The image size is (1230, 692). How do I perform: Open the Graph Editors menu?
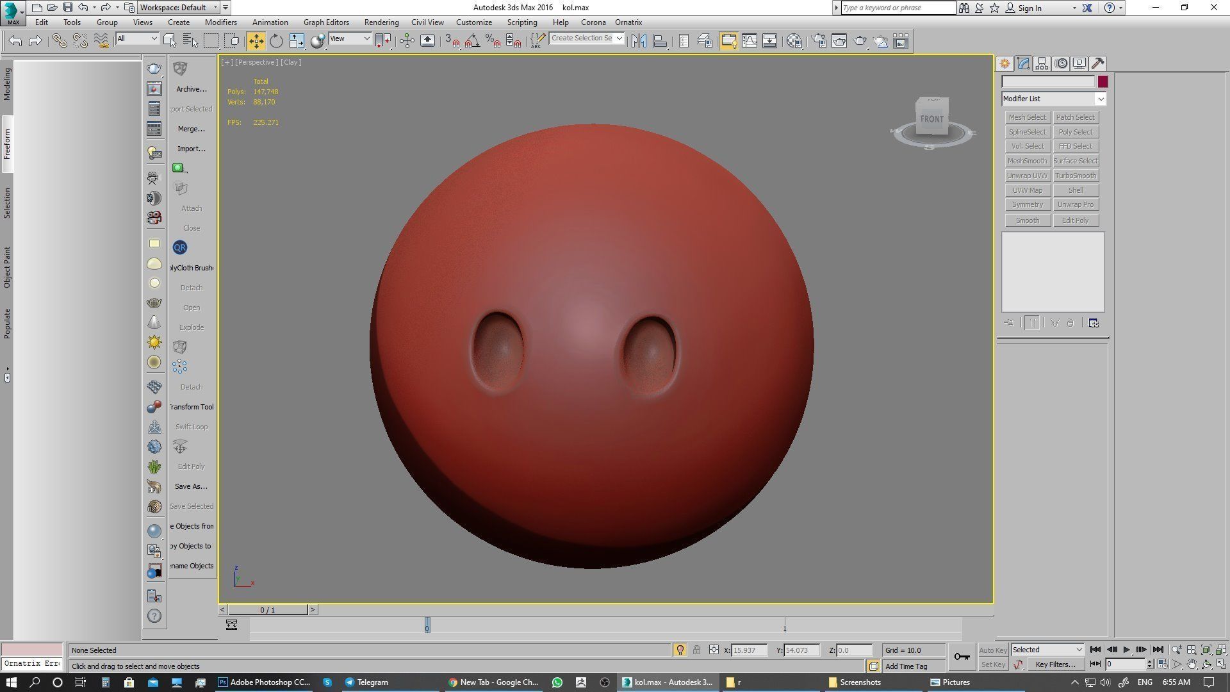[x=326, y=22]
